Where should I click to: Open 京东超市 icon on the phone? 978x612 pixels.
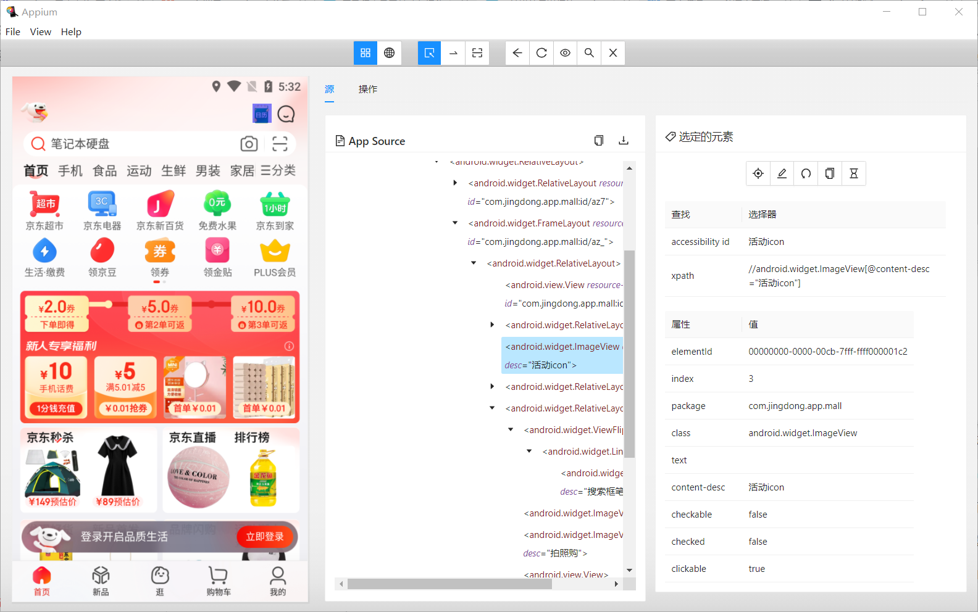tap(44, 211)
